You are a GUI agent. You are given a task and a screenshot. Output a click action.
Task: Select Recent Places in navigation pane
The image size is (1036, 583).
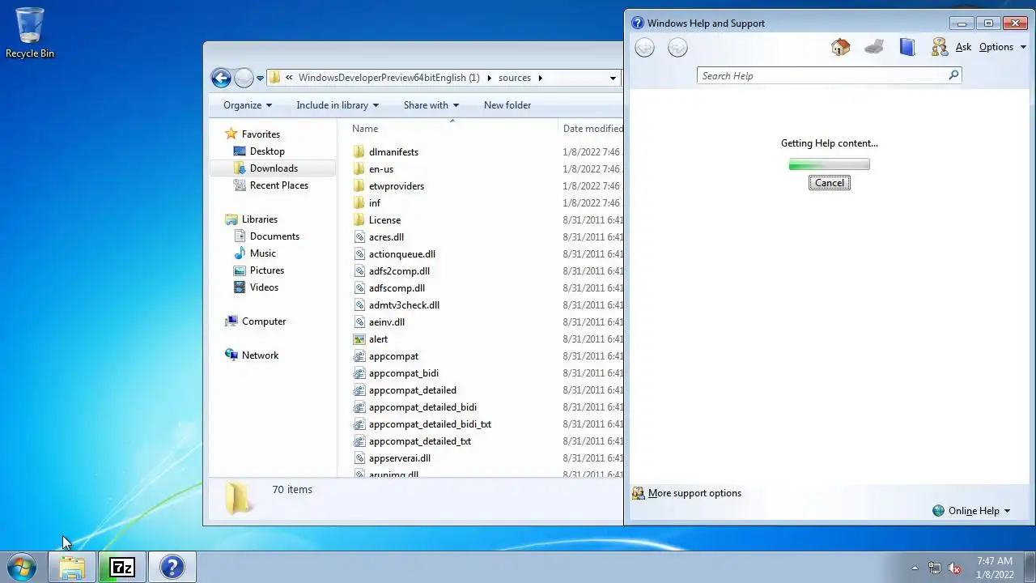(x=279, y=185)
